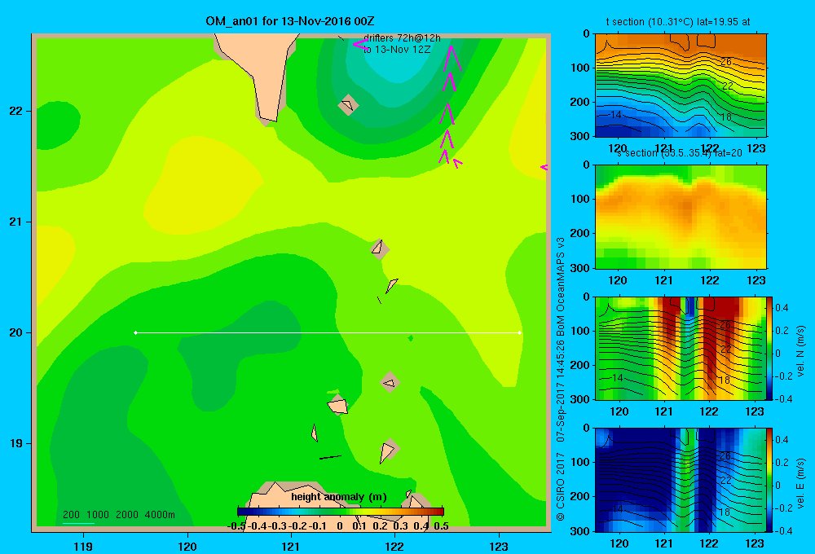Click the vel. N vertical color bar
The image size is (815, 554).
coord(769,348)
